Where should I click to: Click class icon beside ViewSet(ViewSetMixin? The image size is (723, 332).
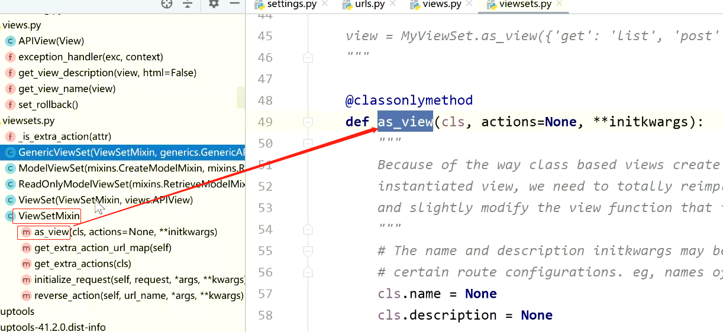pyautogui.click(x=10, y=200)
